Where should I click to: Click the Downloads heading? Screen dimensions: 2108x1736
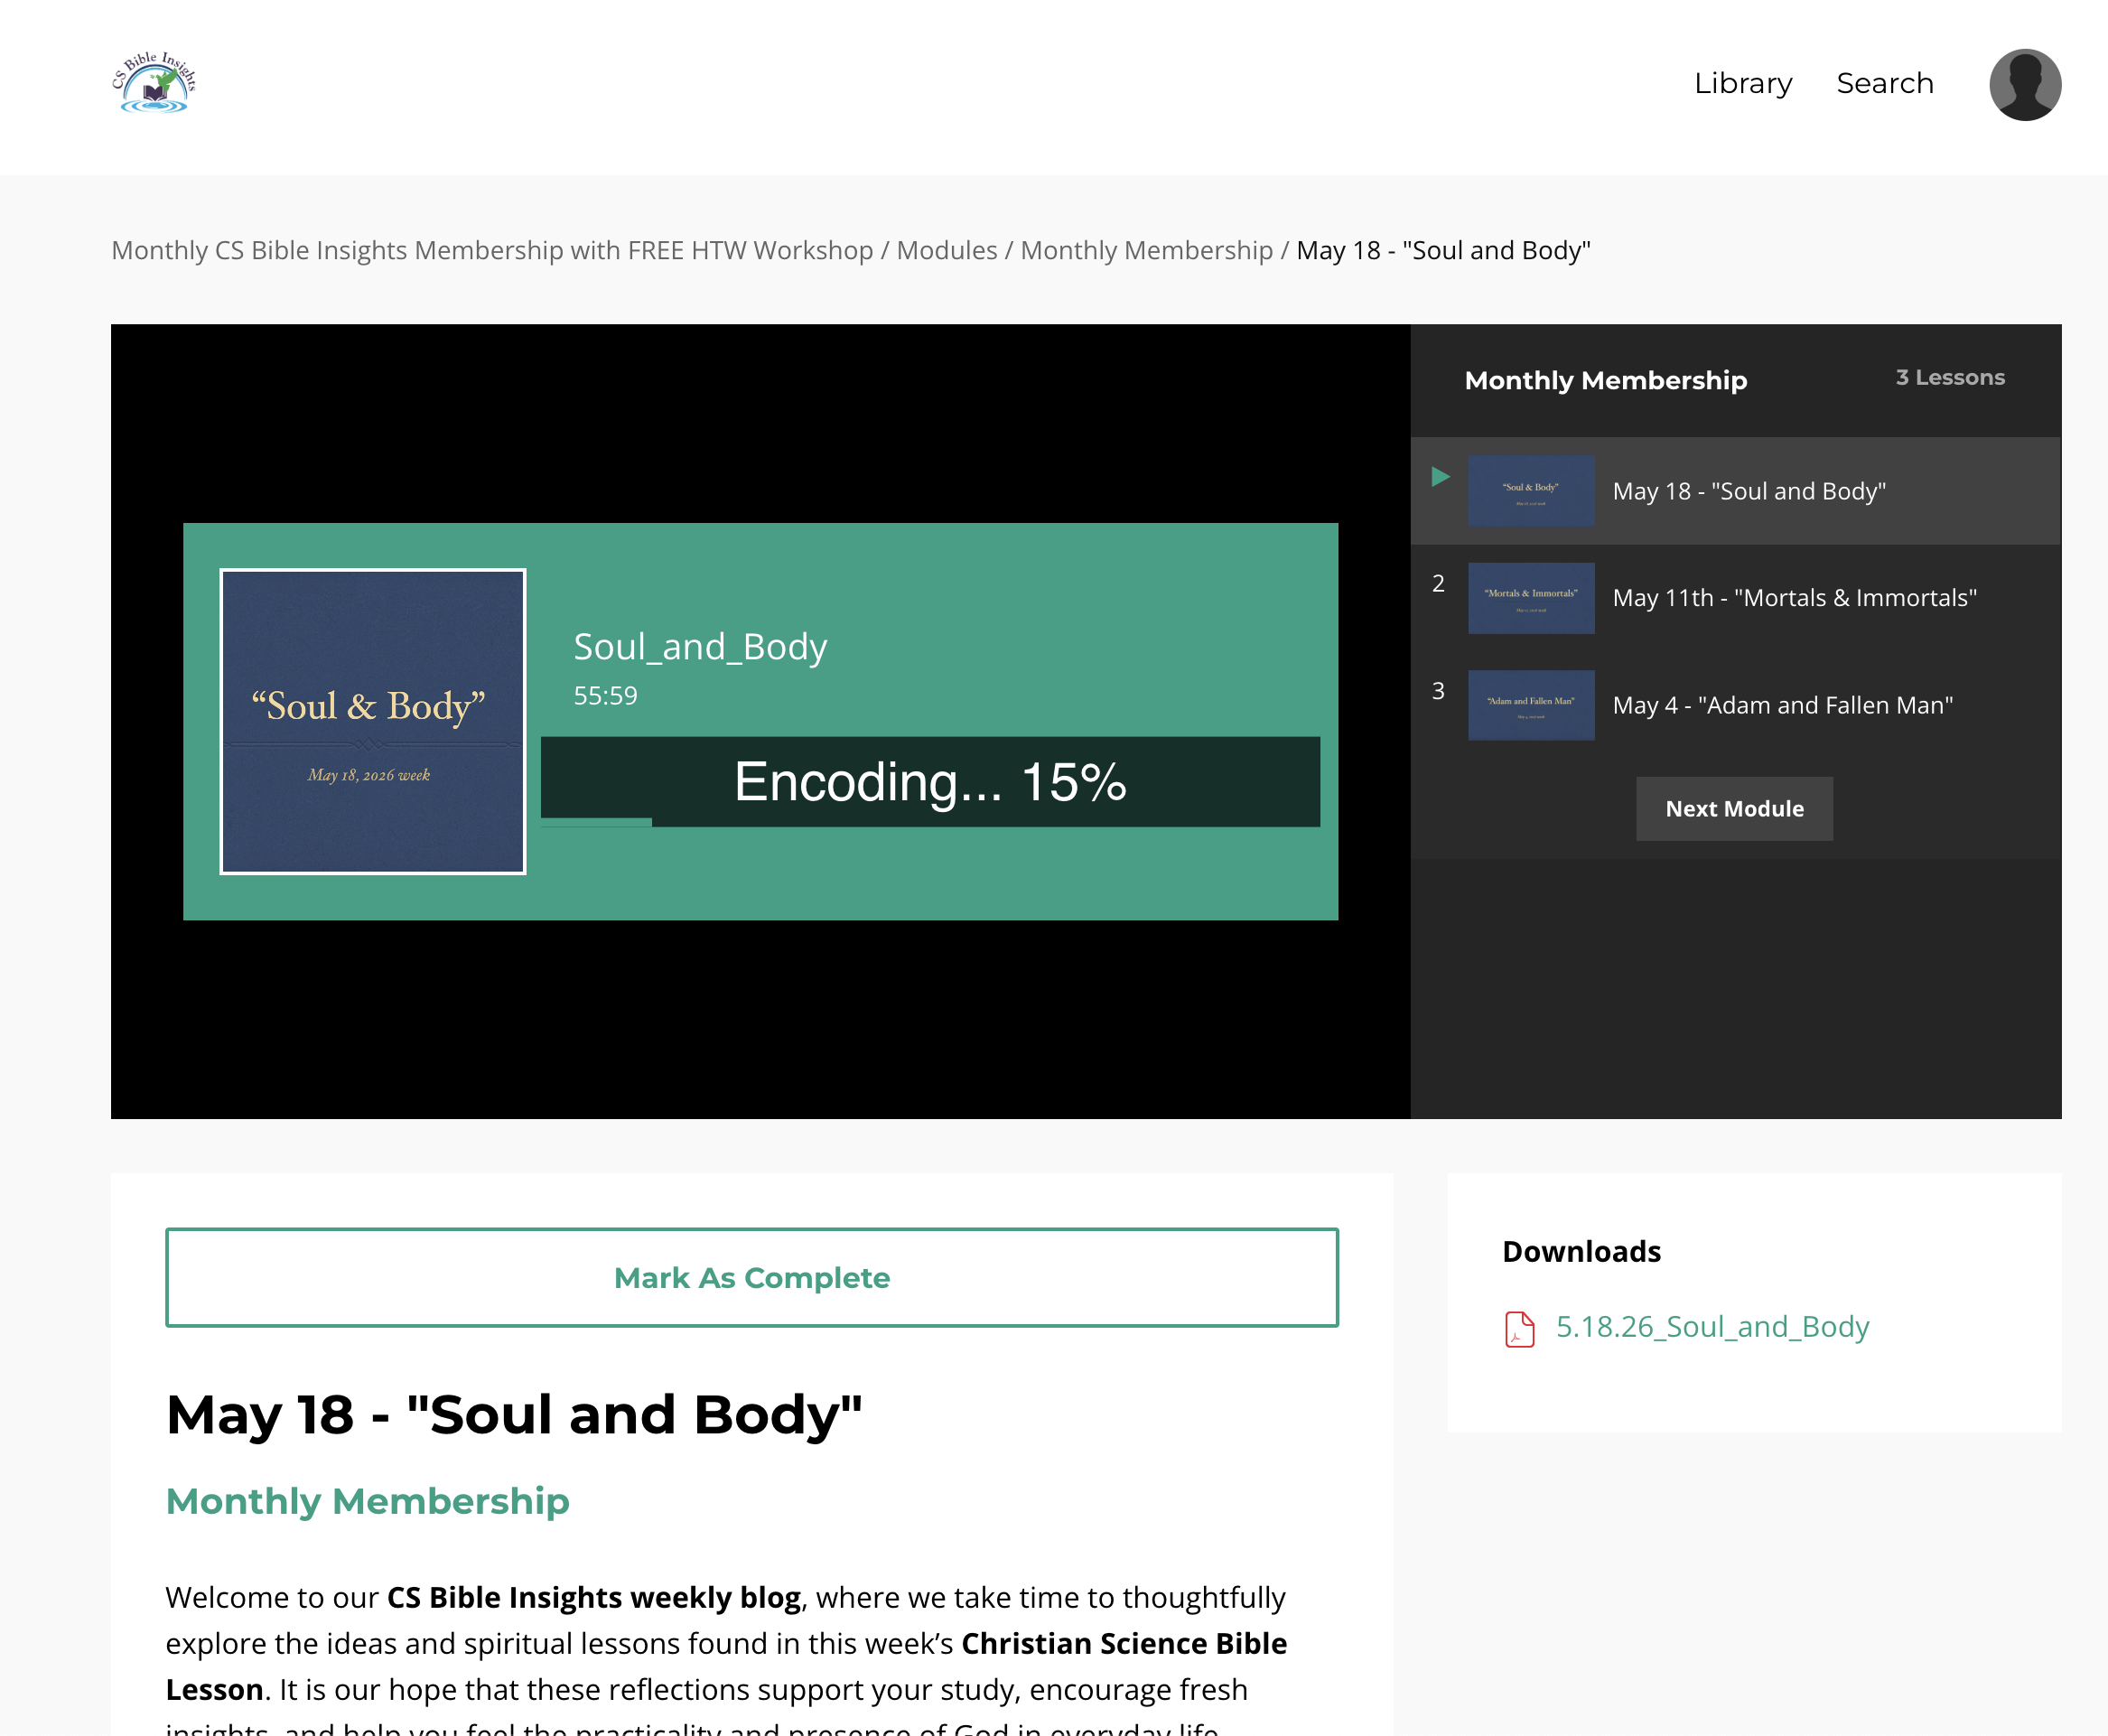pos(1581,1251)
